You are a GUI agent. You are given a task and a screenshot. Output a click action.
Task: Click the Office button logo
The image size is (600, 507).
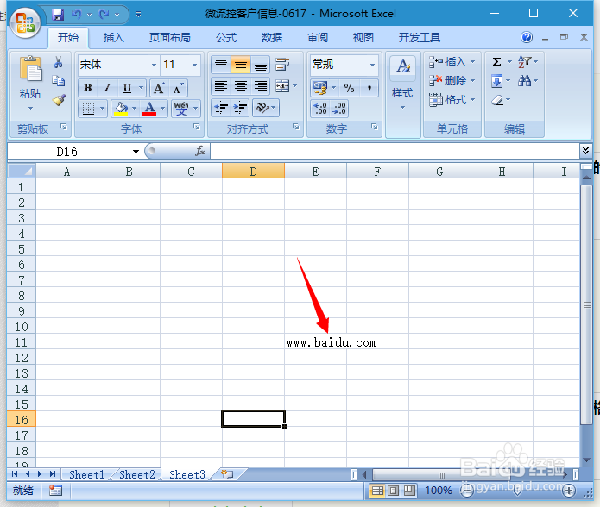(26, 22)
